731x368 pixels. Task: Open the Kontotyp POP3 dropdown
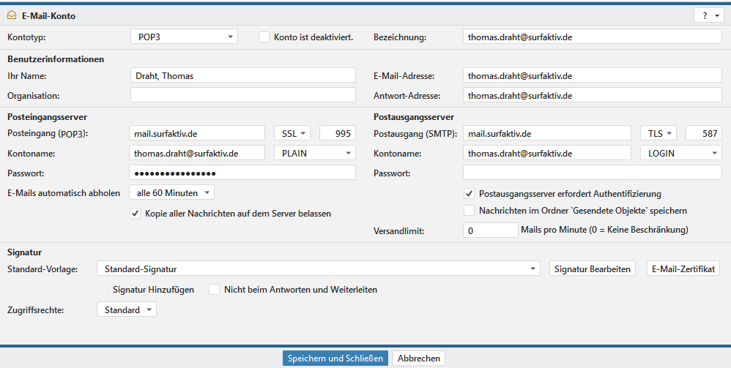point(184,37)
